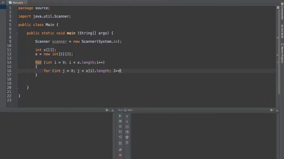Click scroll to end icon in Run console
The image size is (284, 159).
[x=127, y=132]
